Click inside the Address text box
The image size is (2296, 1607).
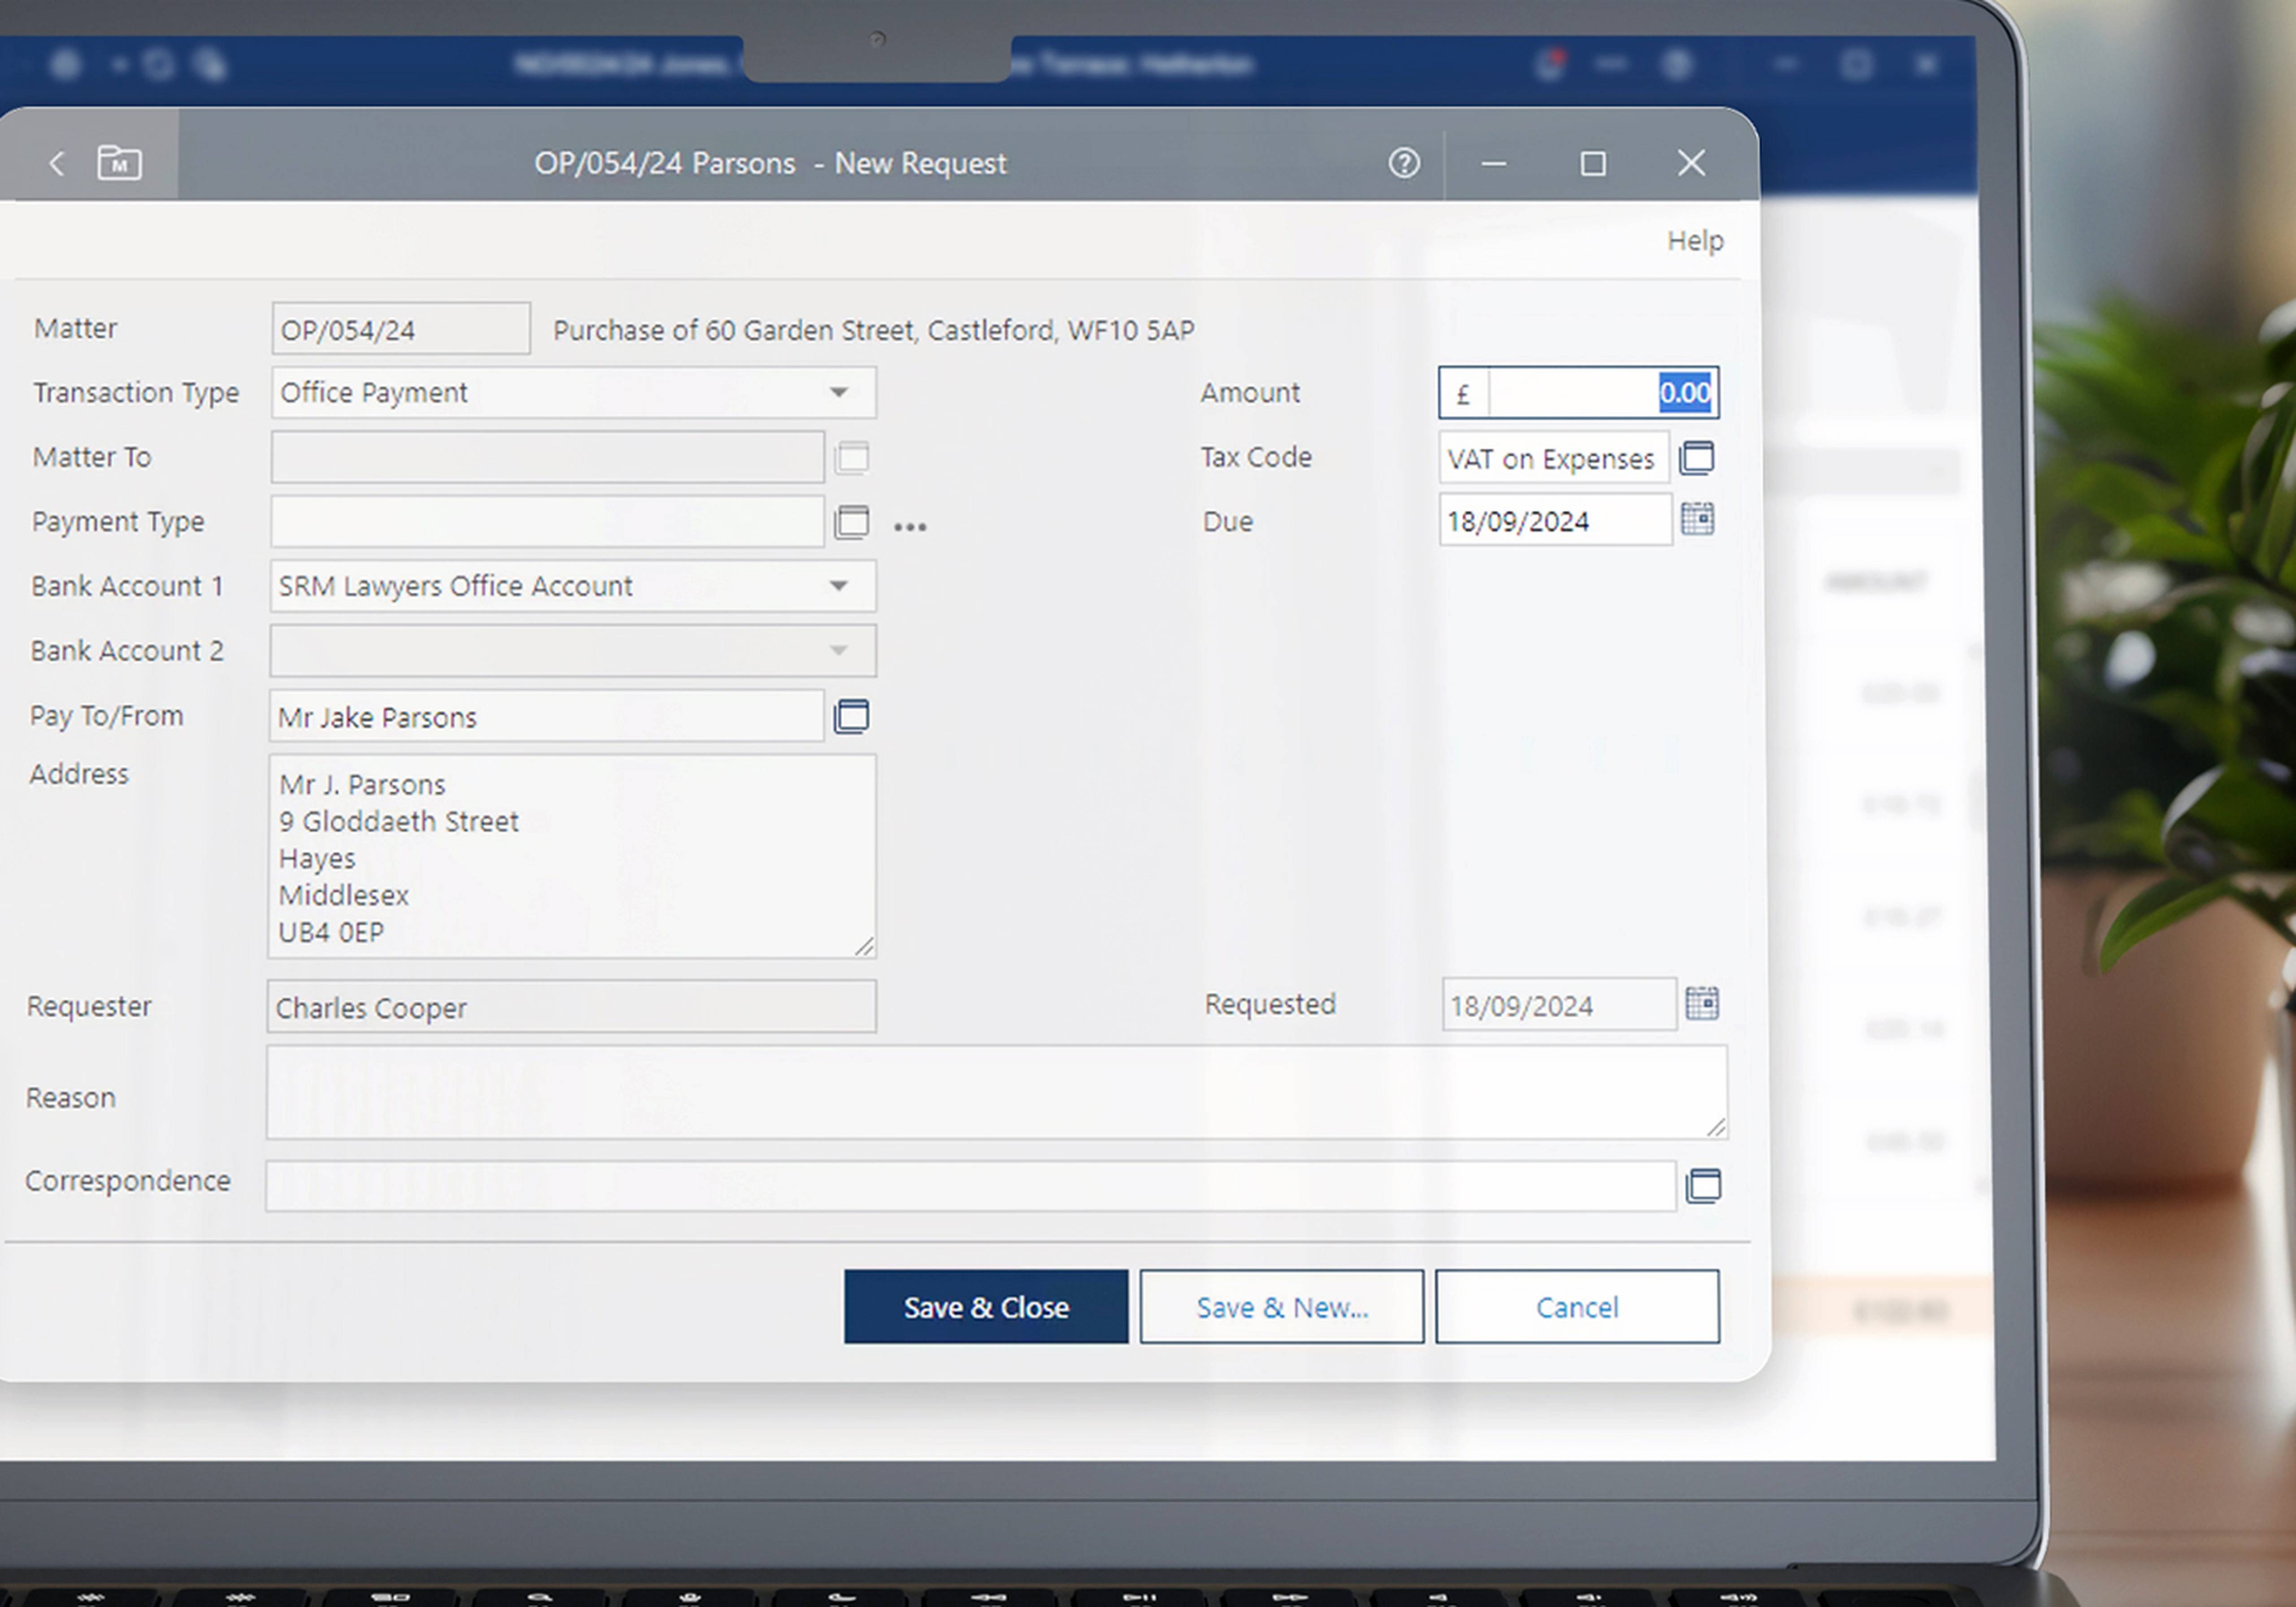tap(572, 856)
